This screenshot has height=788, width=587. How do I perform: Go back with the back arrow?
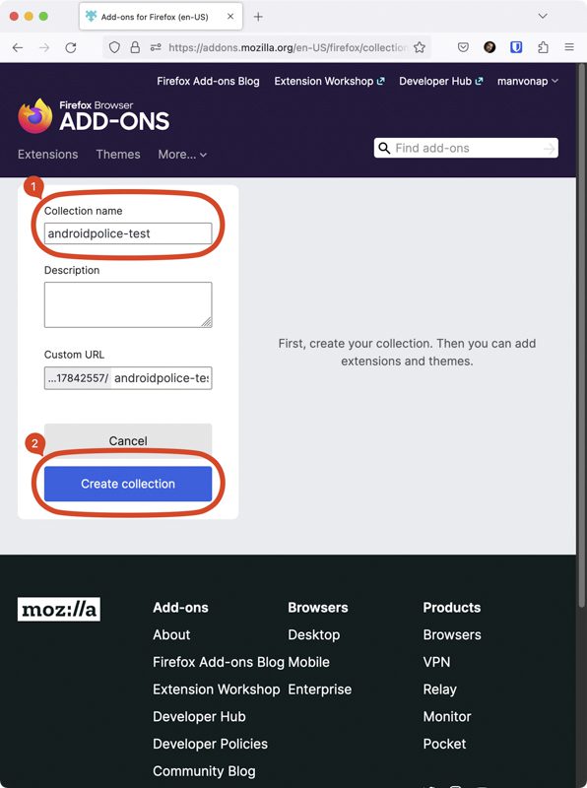click(x=18, y=47)
